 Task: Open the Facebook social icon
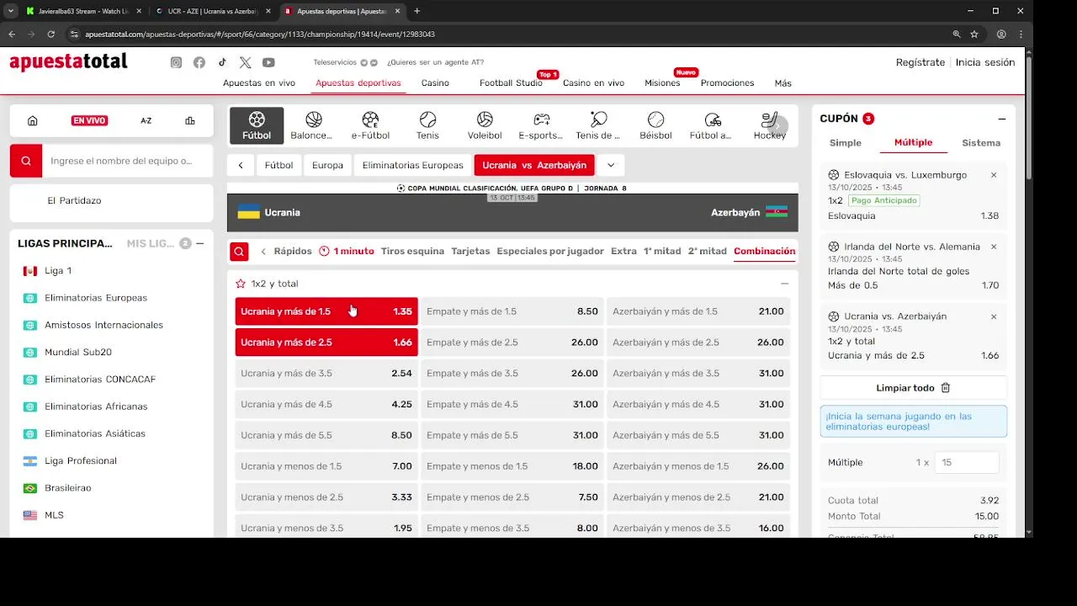tap(199, 62)
